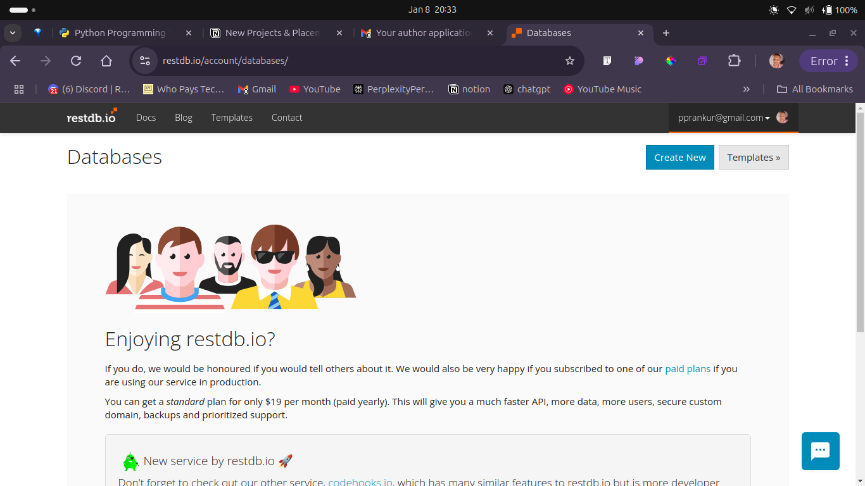This screenshot has height=486, width=865.
Task: Open the T extension icon in toolbar
Action: tap(607, 61)
